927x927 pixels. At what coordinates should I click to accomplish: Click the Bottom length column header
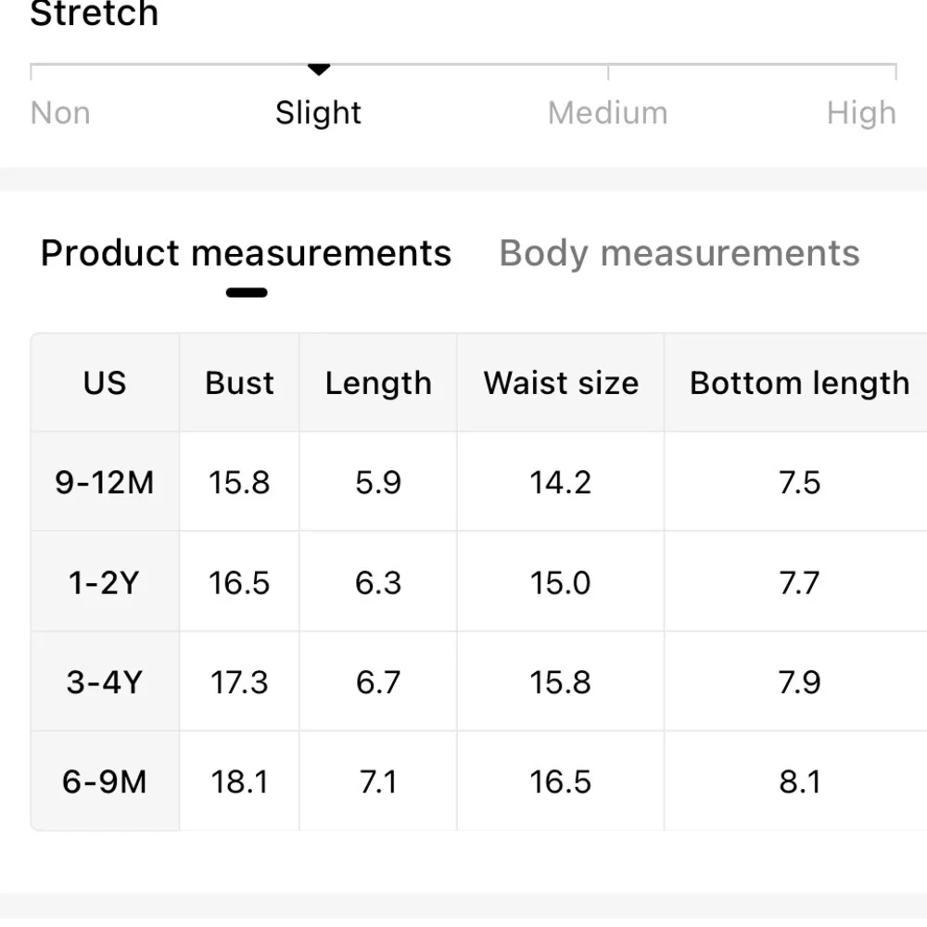pyautogui.click(x=799, y=383)
